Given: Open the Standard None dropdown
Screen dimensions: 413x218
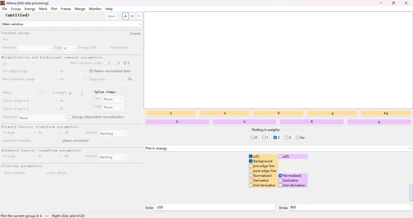Looking at the screenshot, I should [42, 118].
